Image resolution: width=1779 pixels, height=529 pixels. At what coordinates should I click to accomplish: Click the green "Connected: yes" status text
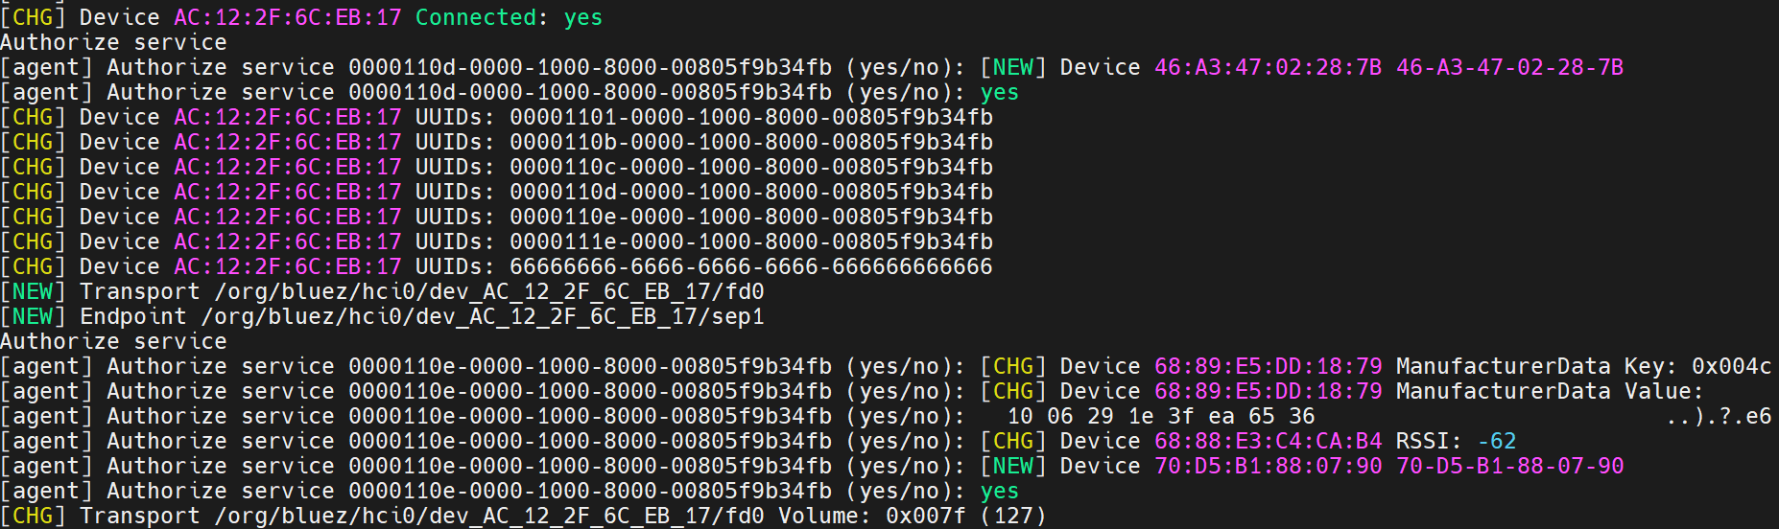(509, 17)
